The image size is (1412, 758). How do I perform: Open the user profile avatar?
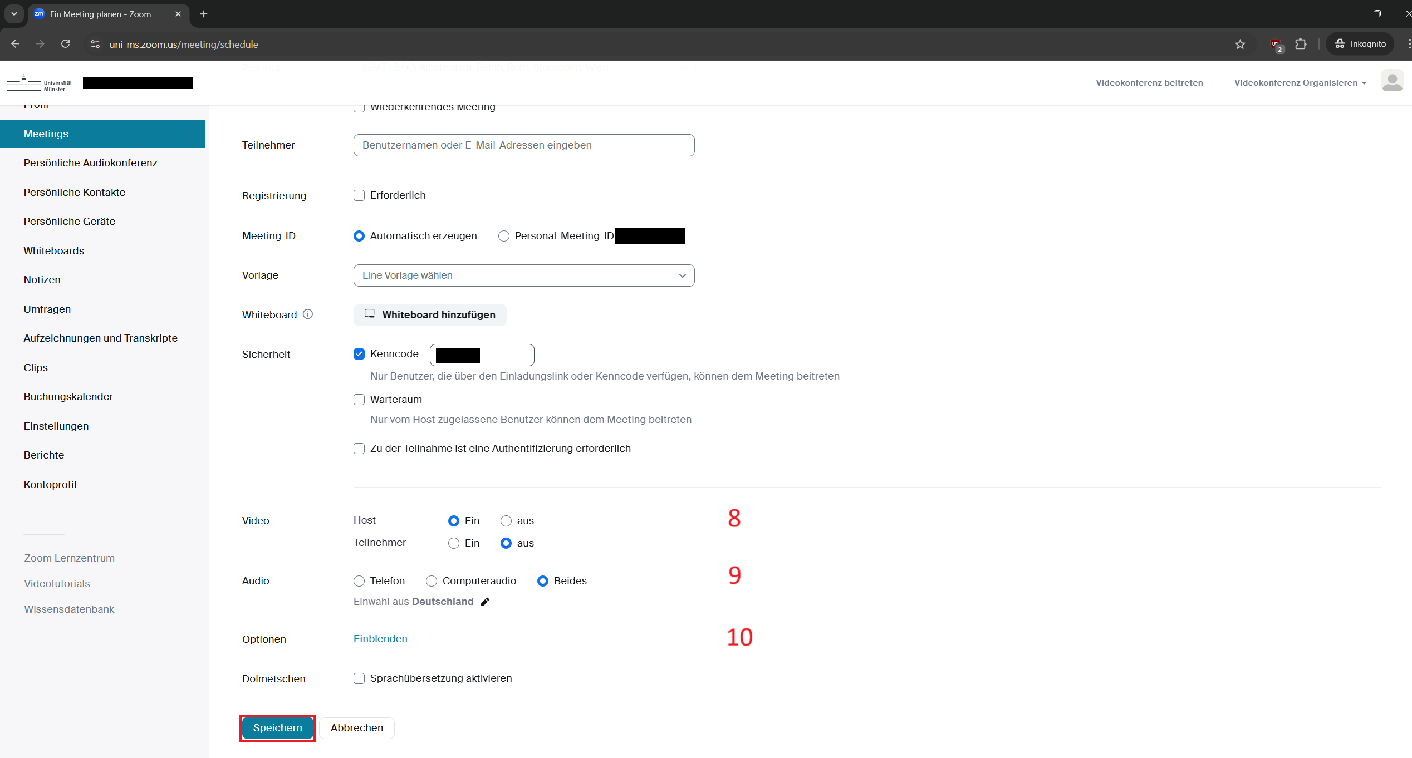pyautogui.click(x=1392, y=81)
